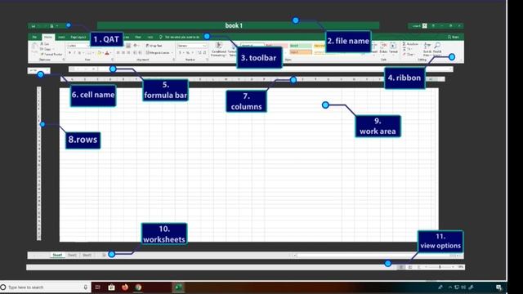Screen dimensions: 523x294
Task: Click the Windows search box
Action: (46, 287)
